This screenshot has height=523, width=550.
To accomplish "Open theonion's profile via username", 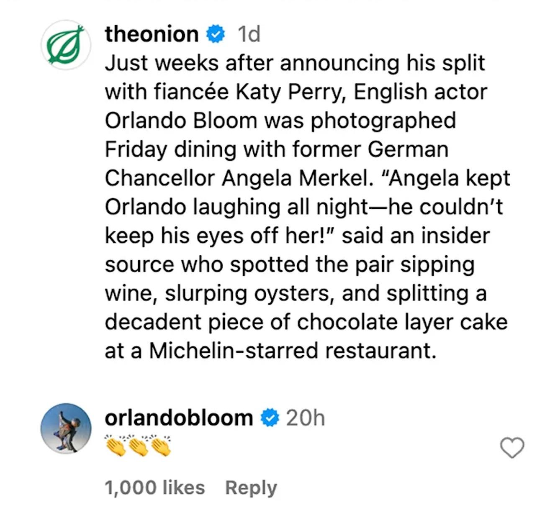I will pyautogui.click(x=152, y=33).
